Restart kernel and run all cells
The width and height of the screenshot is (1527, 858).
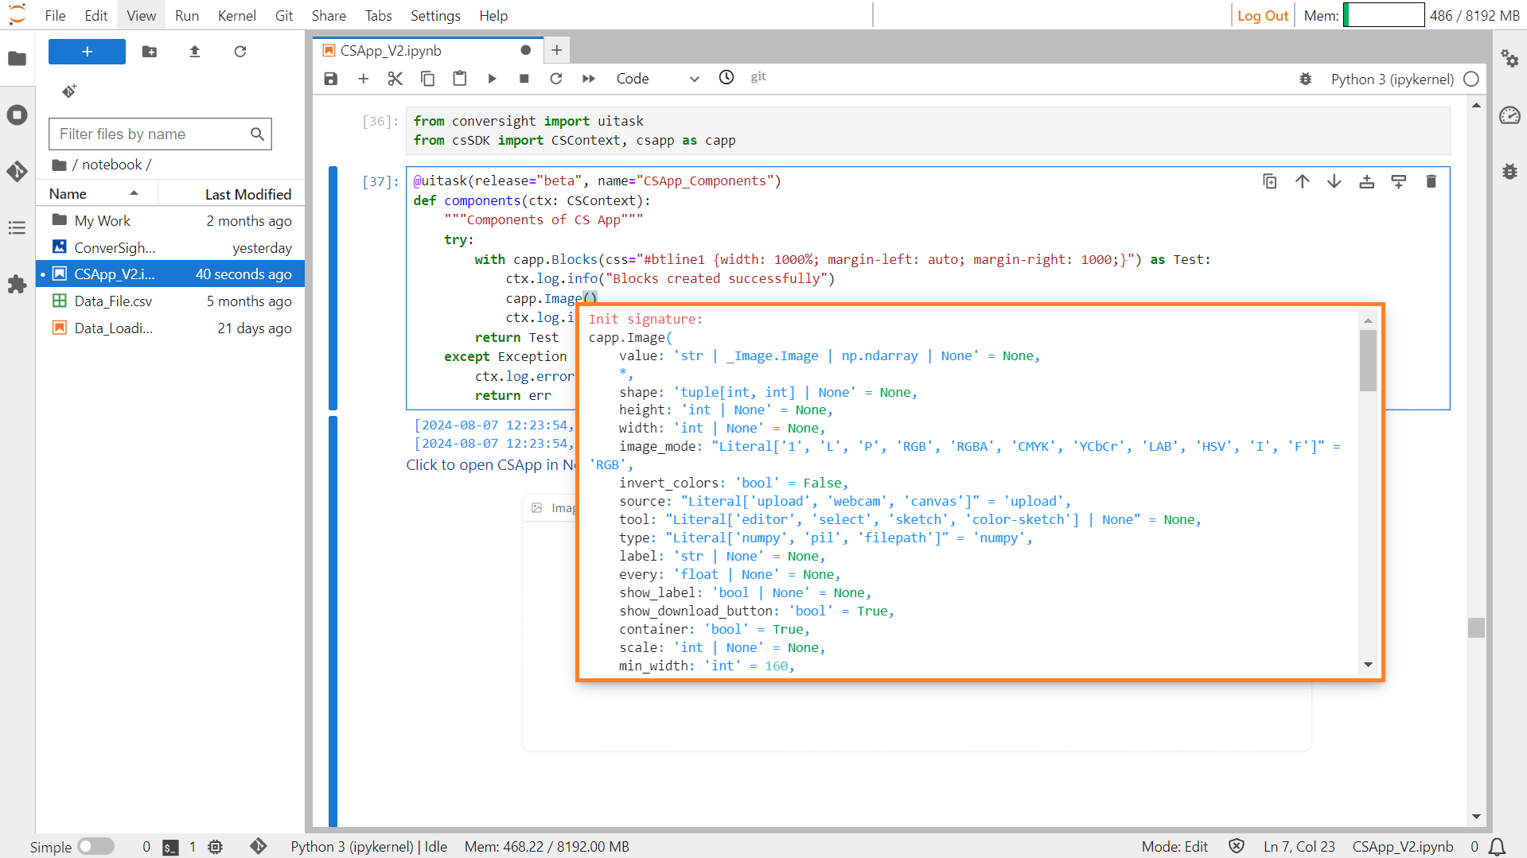[589, 79]
